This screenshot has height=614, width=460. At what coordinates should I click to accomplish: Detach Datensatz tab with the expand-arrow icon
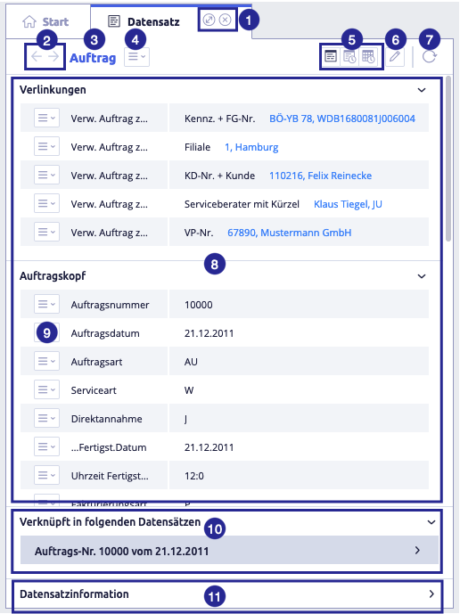209,20
